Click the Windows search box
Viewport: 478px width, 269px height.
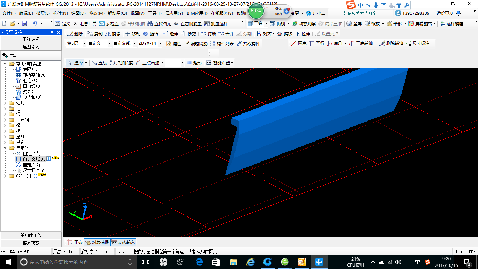76,262
